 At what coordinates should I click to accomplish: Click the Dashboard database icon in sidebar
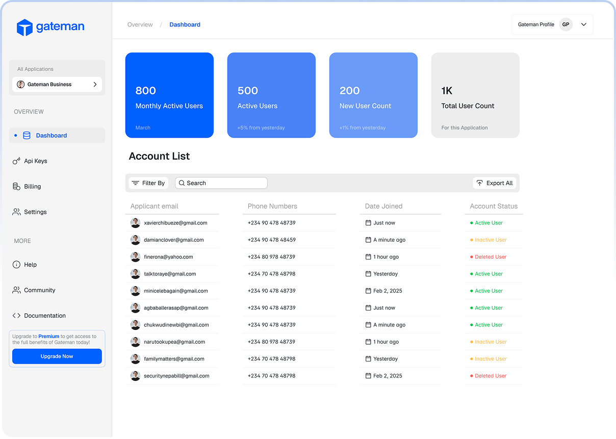point(27,136)
